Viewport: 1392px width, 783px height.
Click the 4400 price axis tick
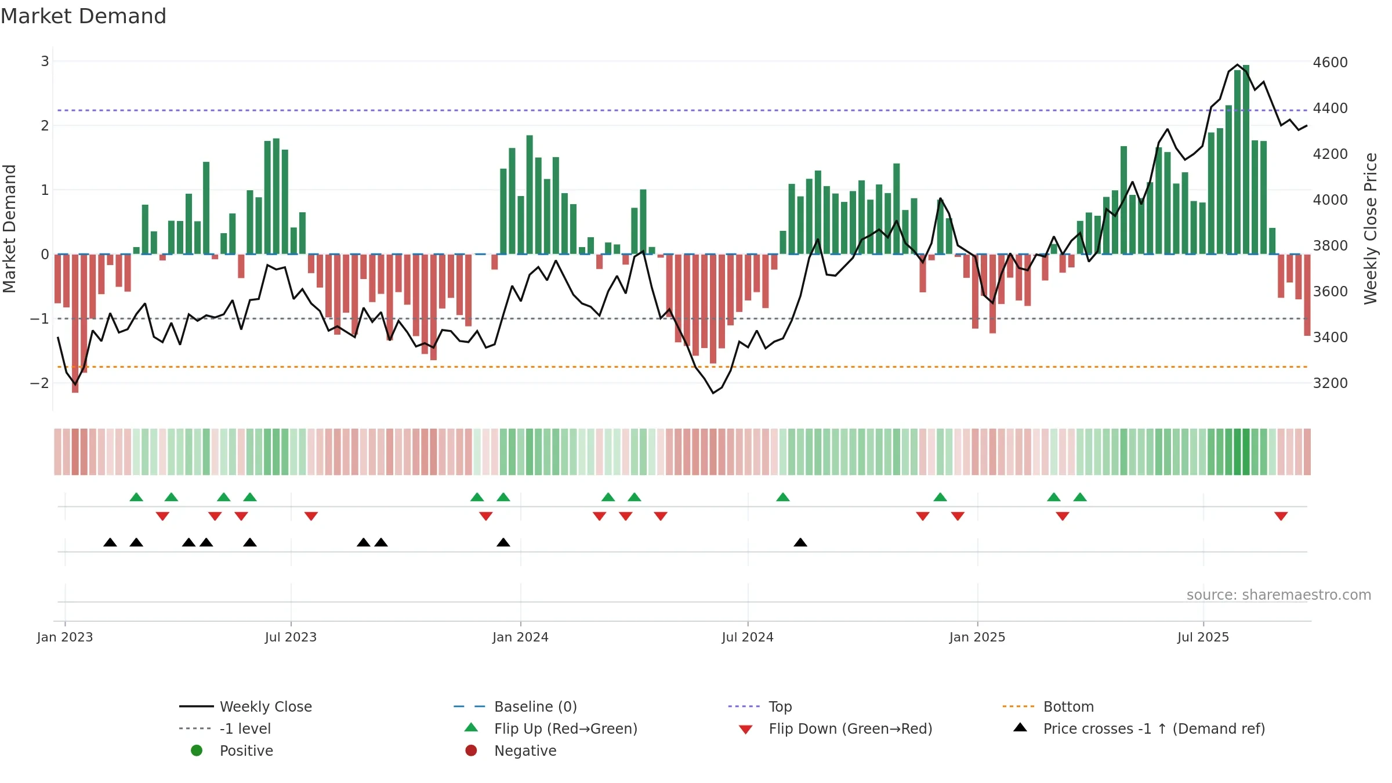pyautogui.click(x=1331, y=108)
